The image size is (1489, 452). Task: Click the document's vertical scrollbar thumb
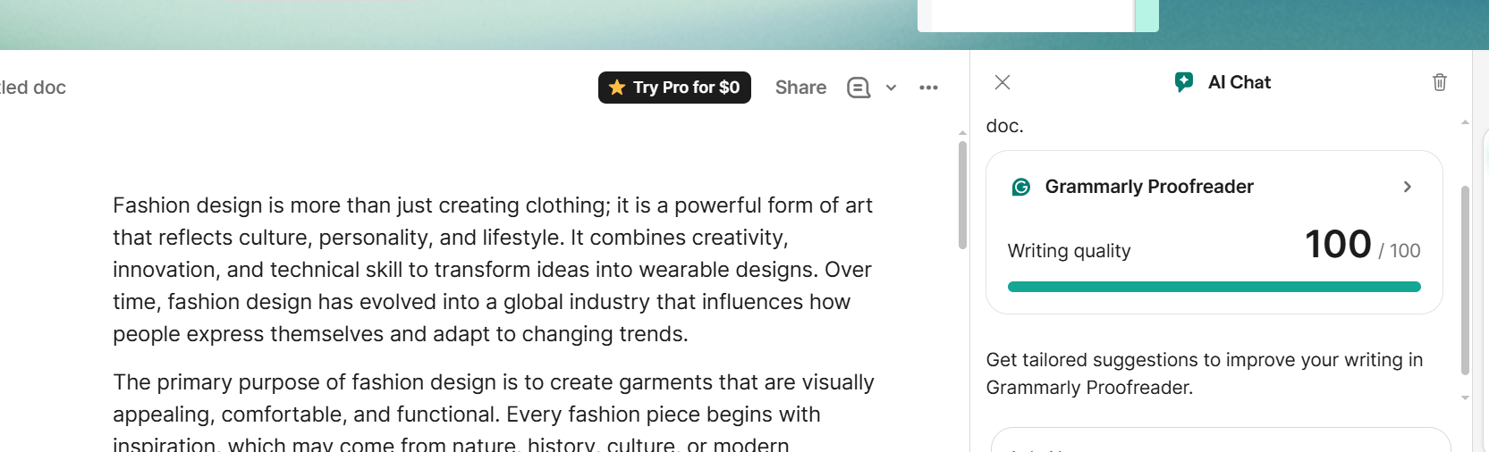pos(962,195)
